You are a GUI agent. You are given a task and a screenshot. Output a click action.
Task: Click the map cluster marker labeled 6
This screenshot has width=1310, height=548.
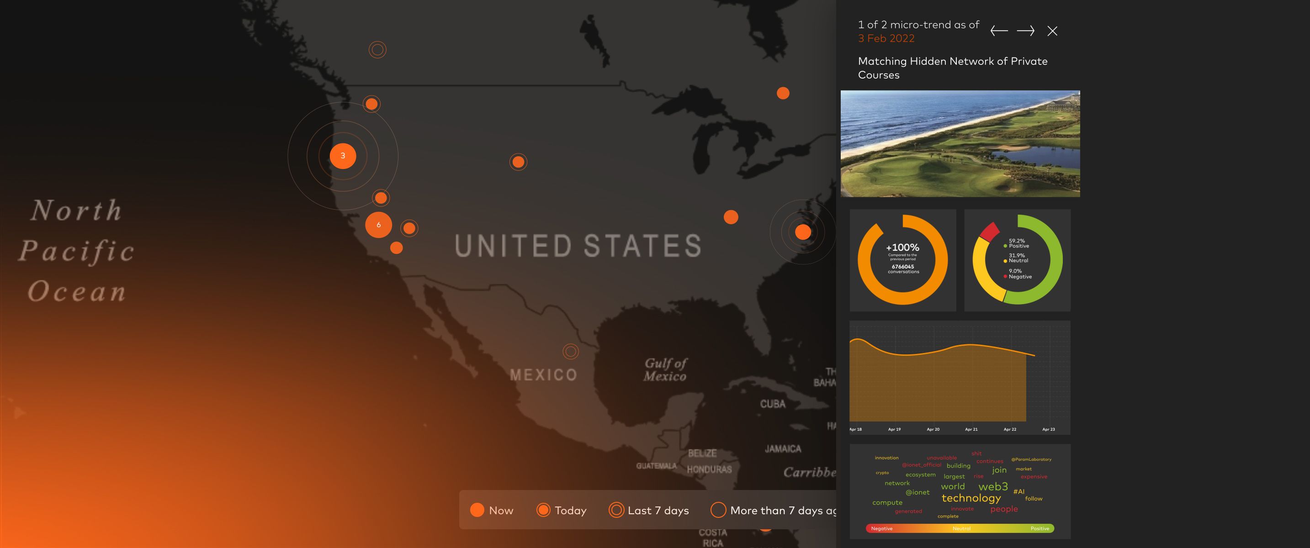378,225
